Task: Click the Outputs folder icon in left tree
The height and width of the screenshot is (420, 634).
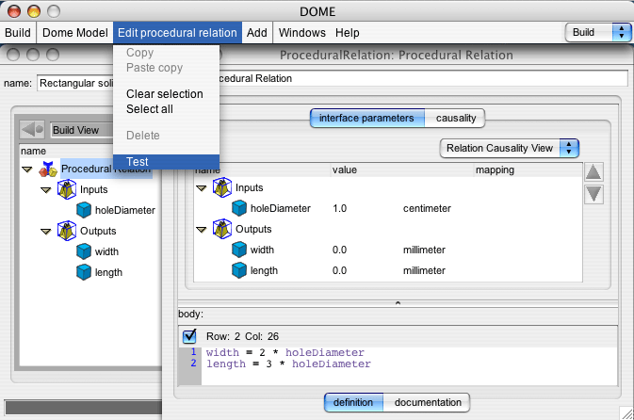Action: pos(67,231)
